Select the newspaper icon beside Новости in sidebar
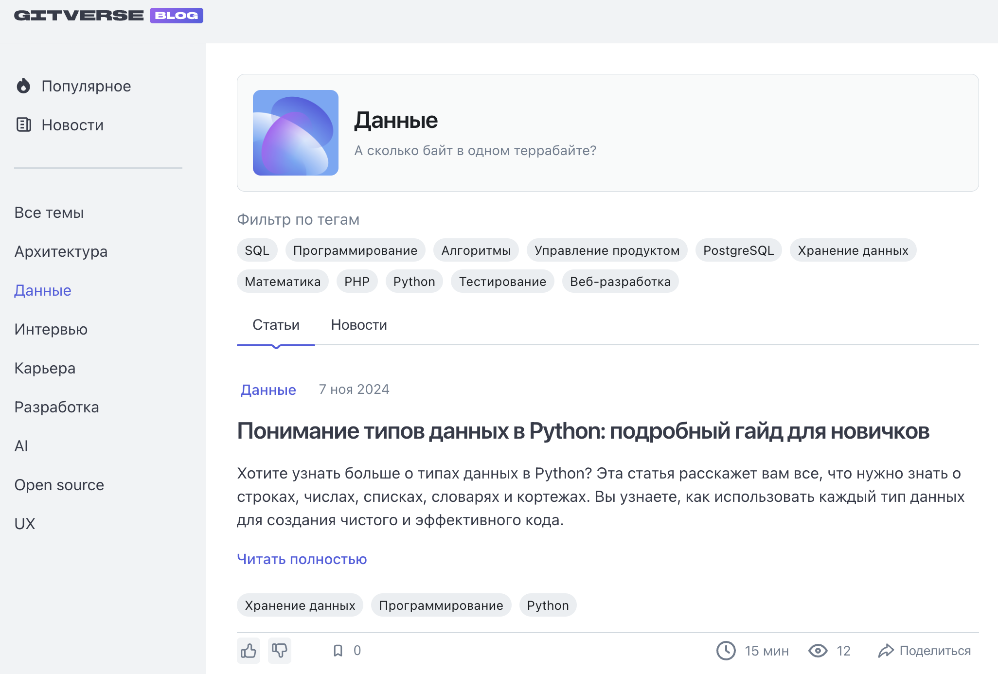The image size is (998, 674). (23, 125)
